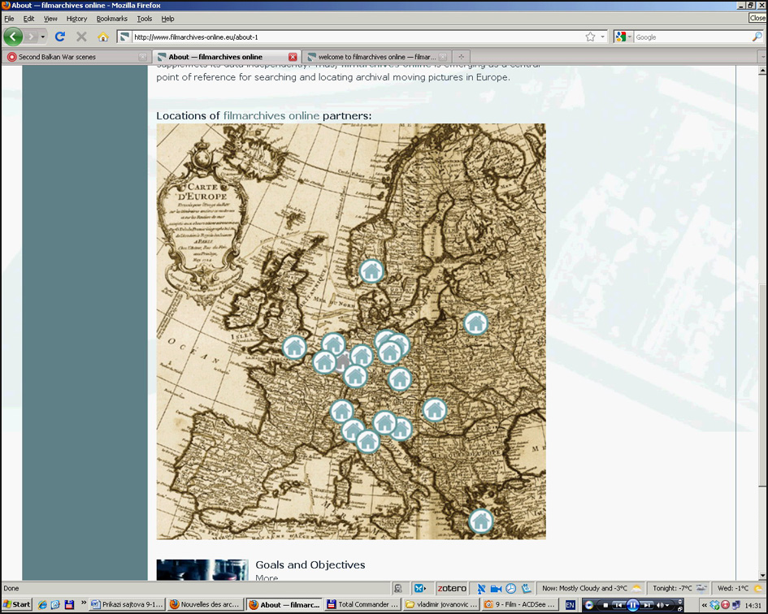Click the Zotero status bar button

click(452, 588)
